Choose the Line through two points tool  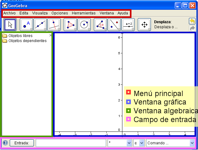40,24
